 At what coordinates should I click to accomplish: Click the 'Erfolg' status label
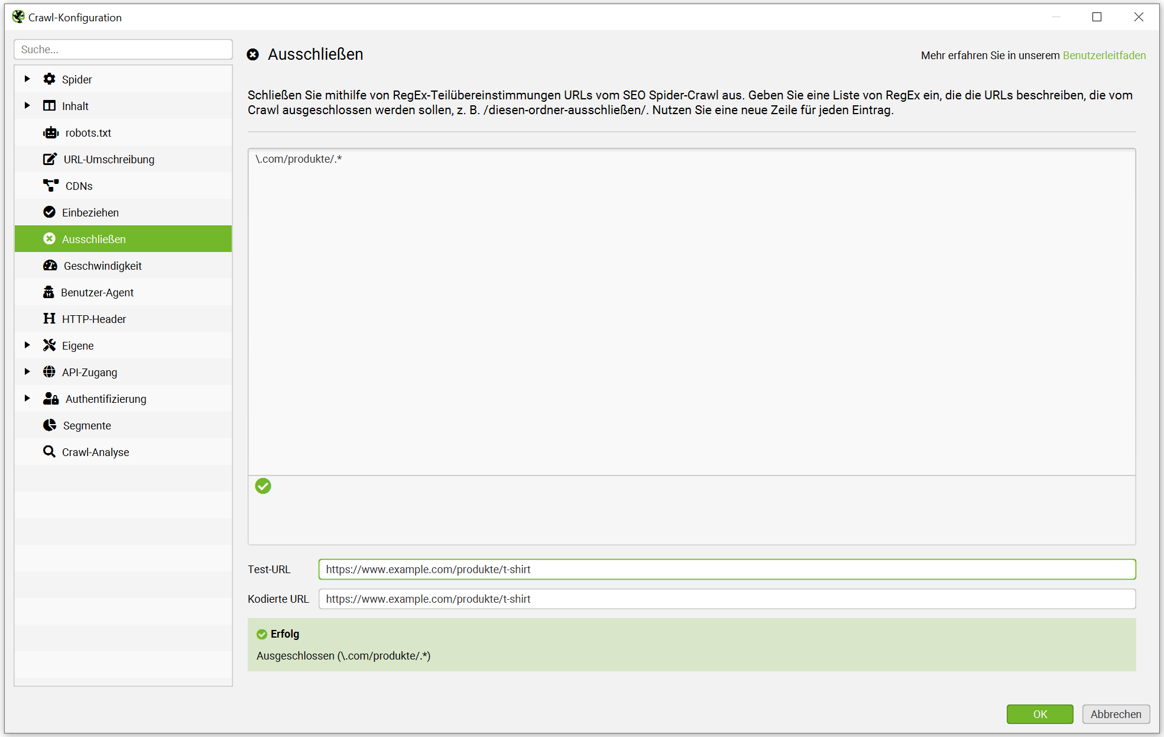285,634
